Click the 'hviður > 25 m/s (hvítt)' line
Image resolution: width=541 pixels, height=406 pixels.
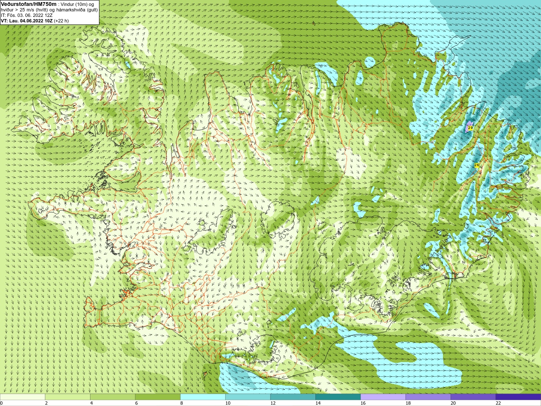coord(25,10)
